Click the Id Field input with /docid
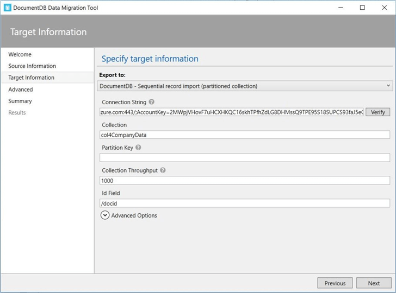396x293 pixels. coord(245,203)
